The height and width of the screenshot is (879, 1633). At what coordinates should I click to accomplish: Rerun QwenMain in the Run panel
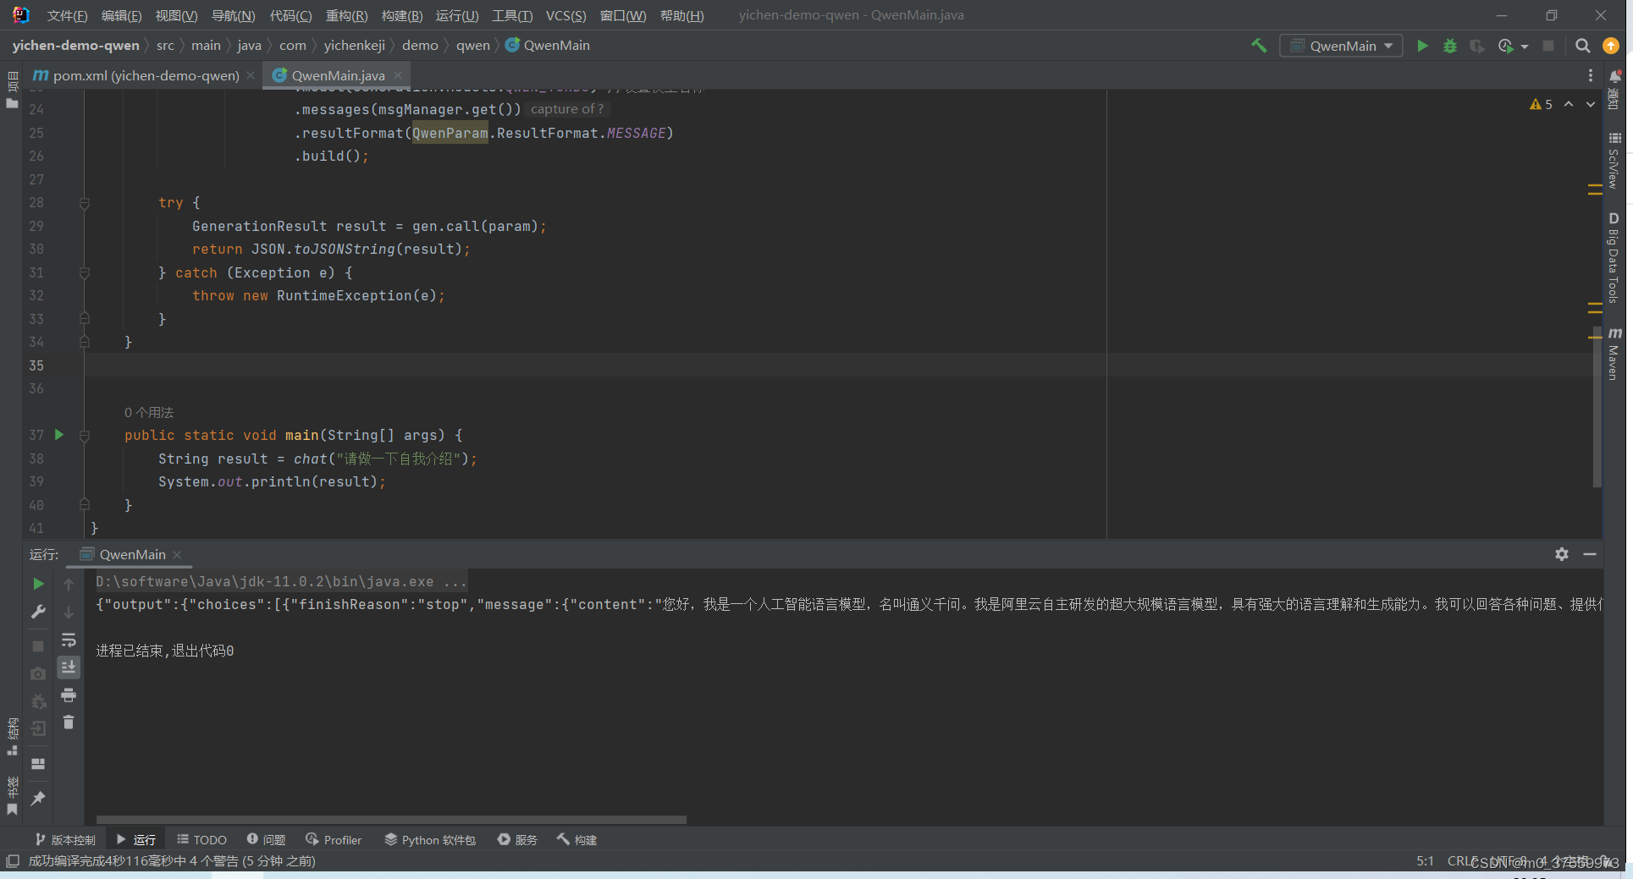[x=38, y=584]
